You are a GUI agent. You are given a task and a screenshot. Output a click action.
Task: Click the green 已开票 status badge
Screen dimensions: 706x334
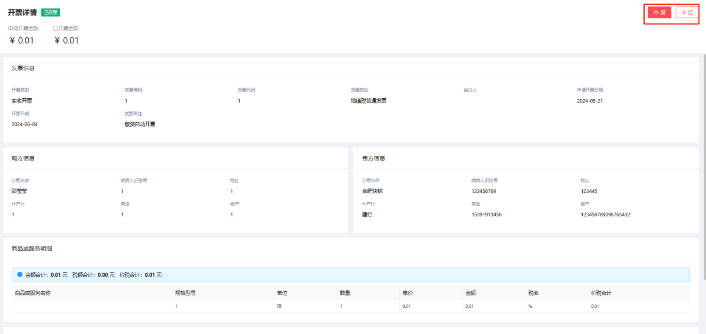point(50,13)
